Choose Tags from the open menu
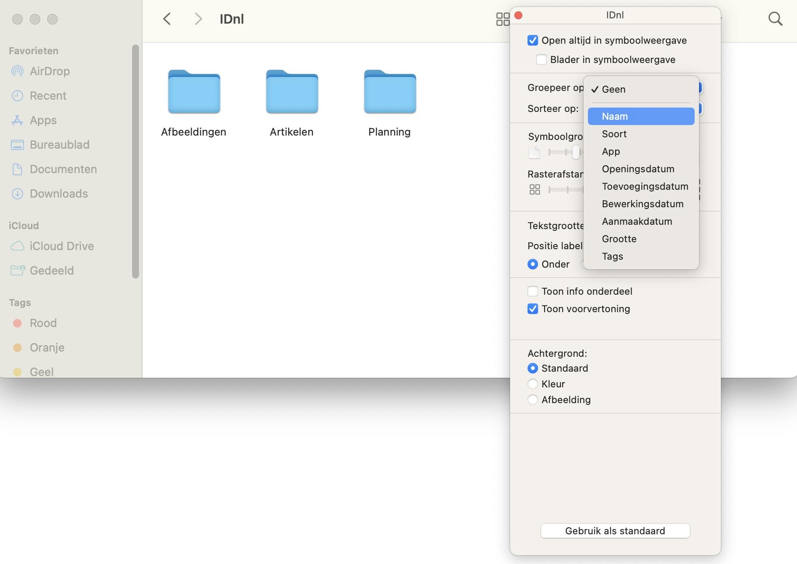The height and width of the screenshot is (564, 797). pyautogui.click(x=612, y=256)
